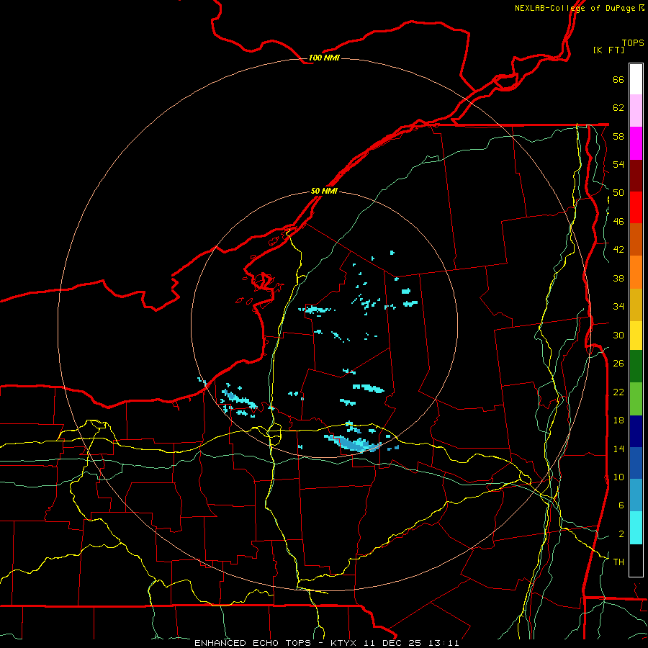Pick the bright yellow legend swatch
648x648 pixels.
coord(636,335)
